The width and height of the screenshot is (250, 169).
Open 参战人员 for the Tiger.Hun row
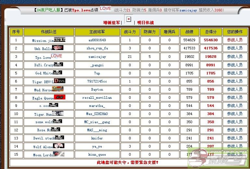click(235, 114)
